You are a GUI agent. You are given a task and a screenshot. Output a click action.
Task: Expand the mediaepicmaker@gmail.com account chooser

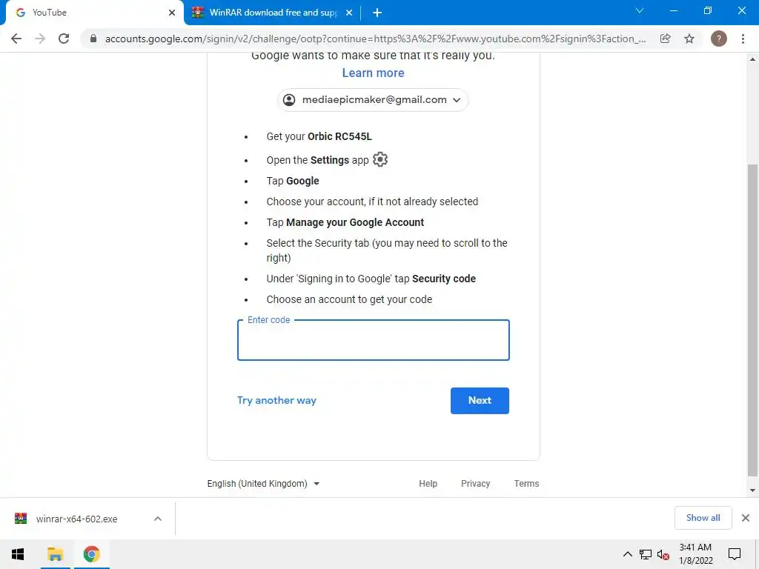(x=373, y=100)
